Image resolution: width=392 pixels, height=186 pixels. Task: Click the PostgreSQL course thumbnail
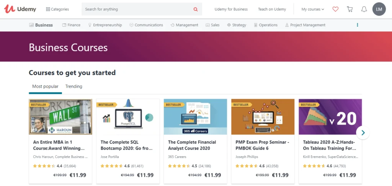click(128, 117)
